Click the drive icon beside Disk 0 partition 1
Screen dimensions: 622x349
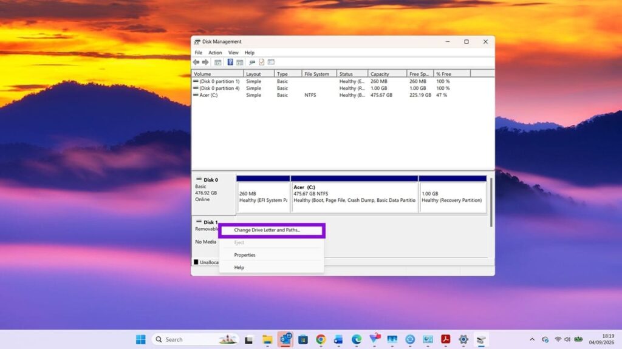(x=196, y=81)
